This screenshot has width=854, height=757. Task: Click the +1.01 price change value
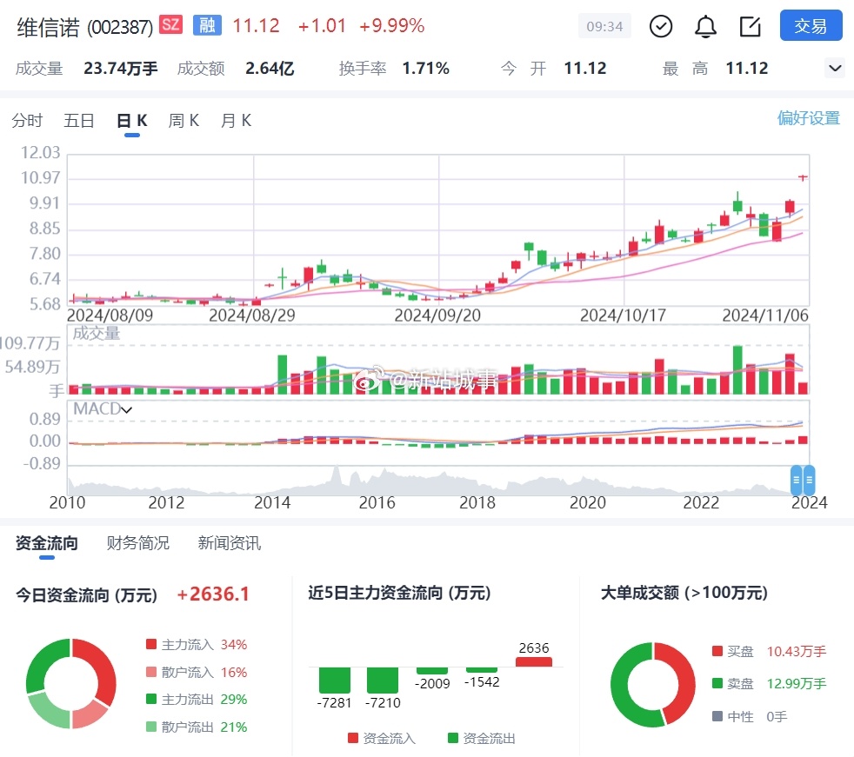click(x=322, y=25)
